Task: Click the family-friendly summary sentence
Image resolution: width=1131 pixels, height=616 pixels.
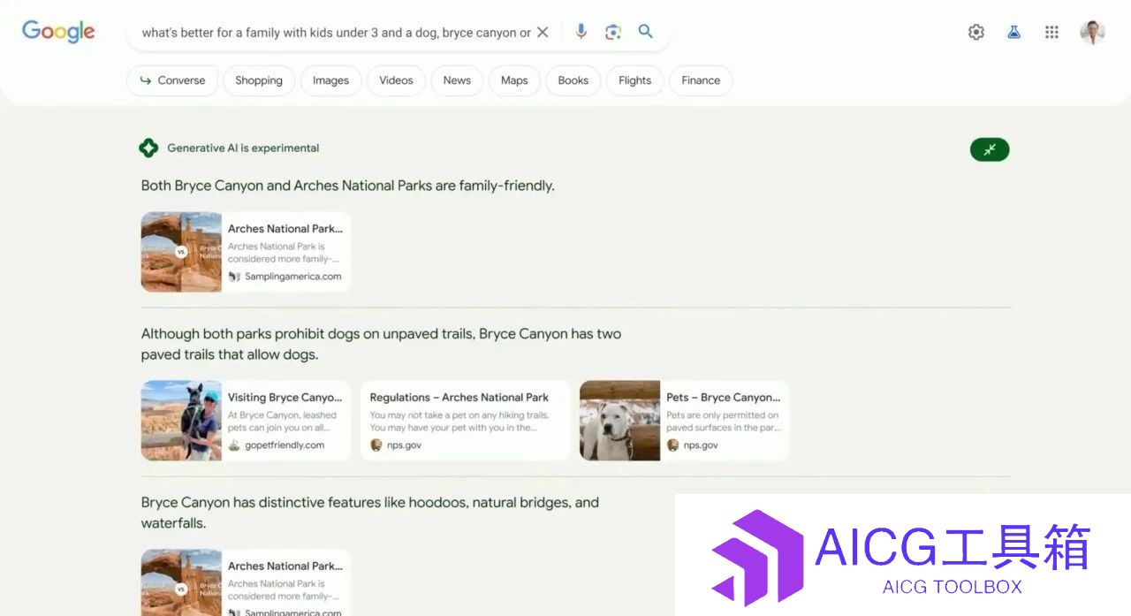Action: pos(348,186)
